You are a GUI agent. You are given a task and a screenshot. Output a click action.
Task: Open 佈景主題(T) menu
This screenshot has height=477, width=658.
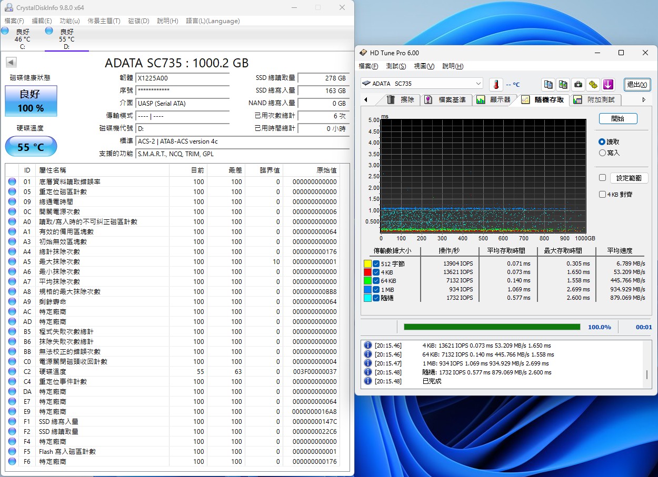(104, 21)
